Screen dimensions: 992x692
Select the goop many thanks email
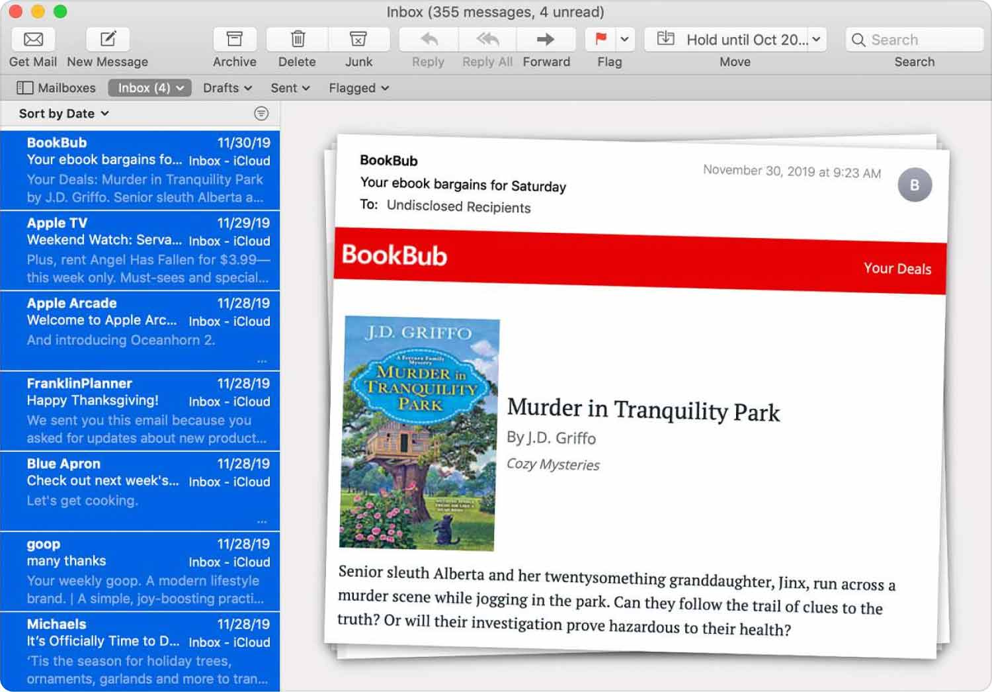140,572
